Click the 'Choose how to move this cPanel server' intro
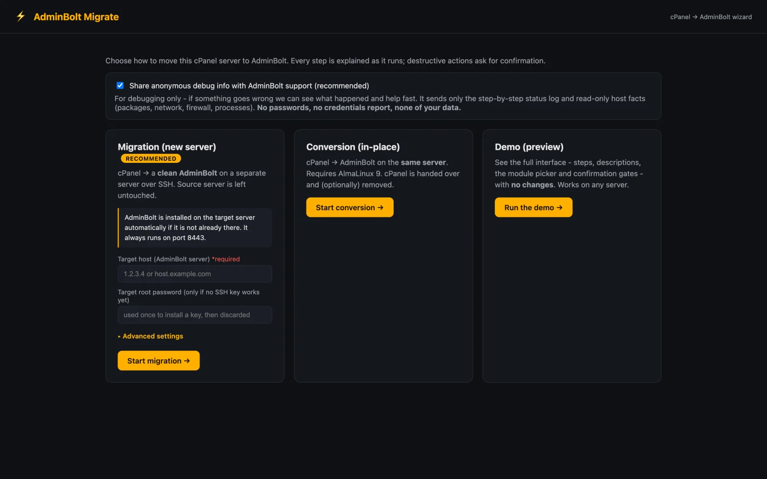Screen dimensions: 767x479 pos(325,61)
